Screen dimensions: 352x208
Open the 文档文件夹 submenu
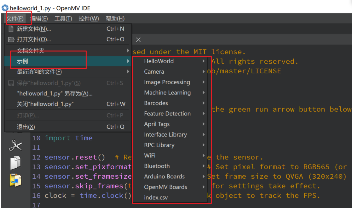point(68,51)
